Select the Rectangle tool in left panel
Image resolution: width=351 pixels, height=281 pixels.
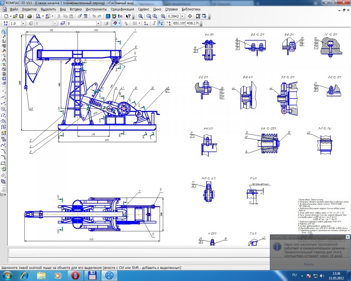[x=3, y=163]
